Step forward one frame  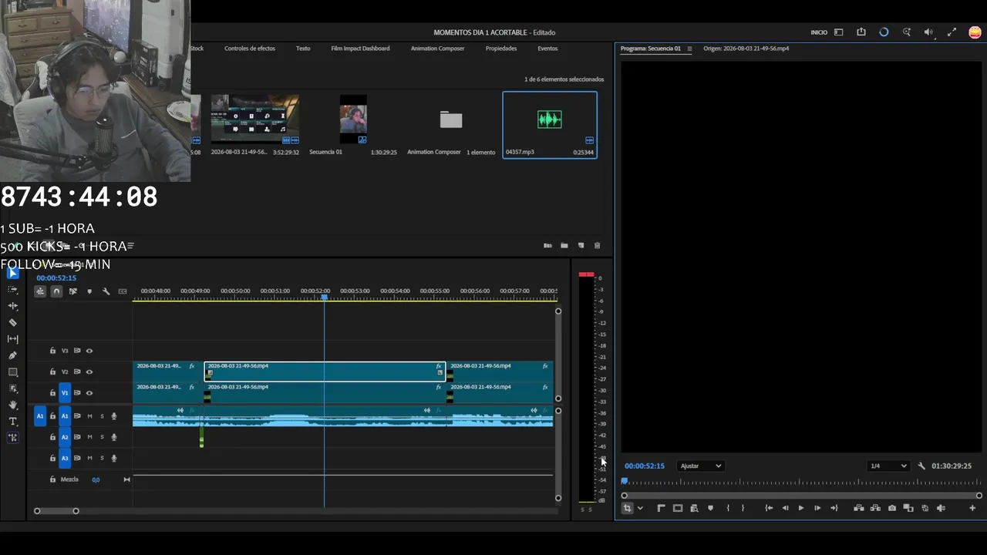click(817, 508)
